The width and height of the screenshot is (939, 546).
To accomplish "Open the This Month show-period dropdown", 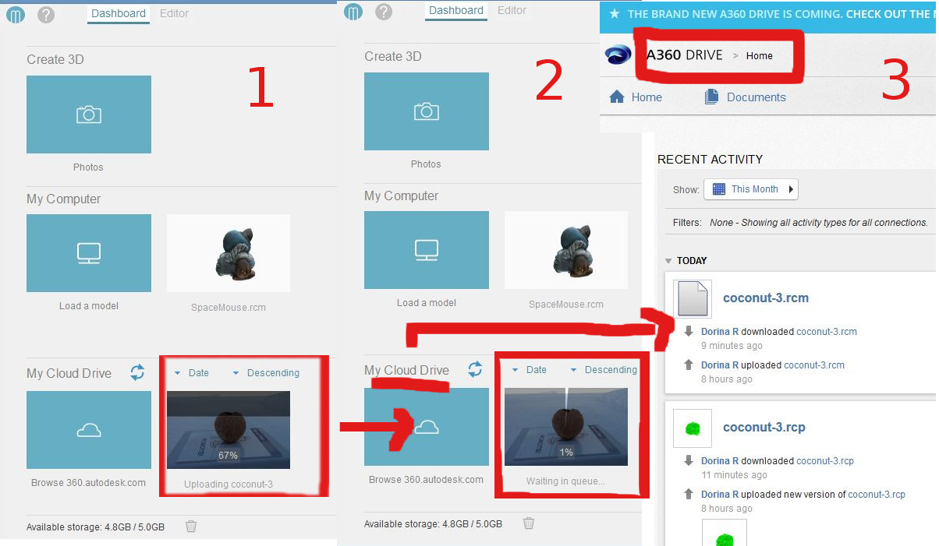I will (751, 189).
